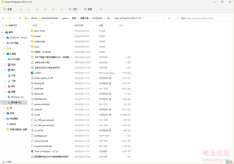
Task: Select the www folder
Action: [36, 47]
